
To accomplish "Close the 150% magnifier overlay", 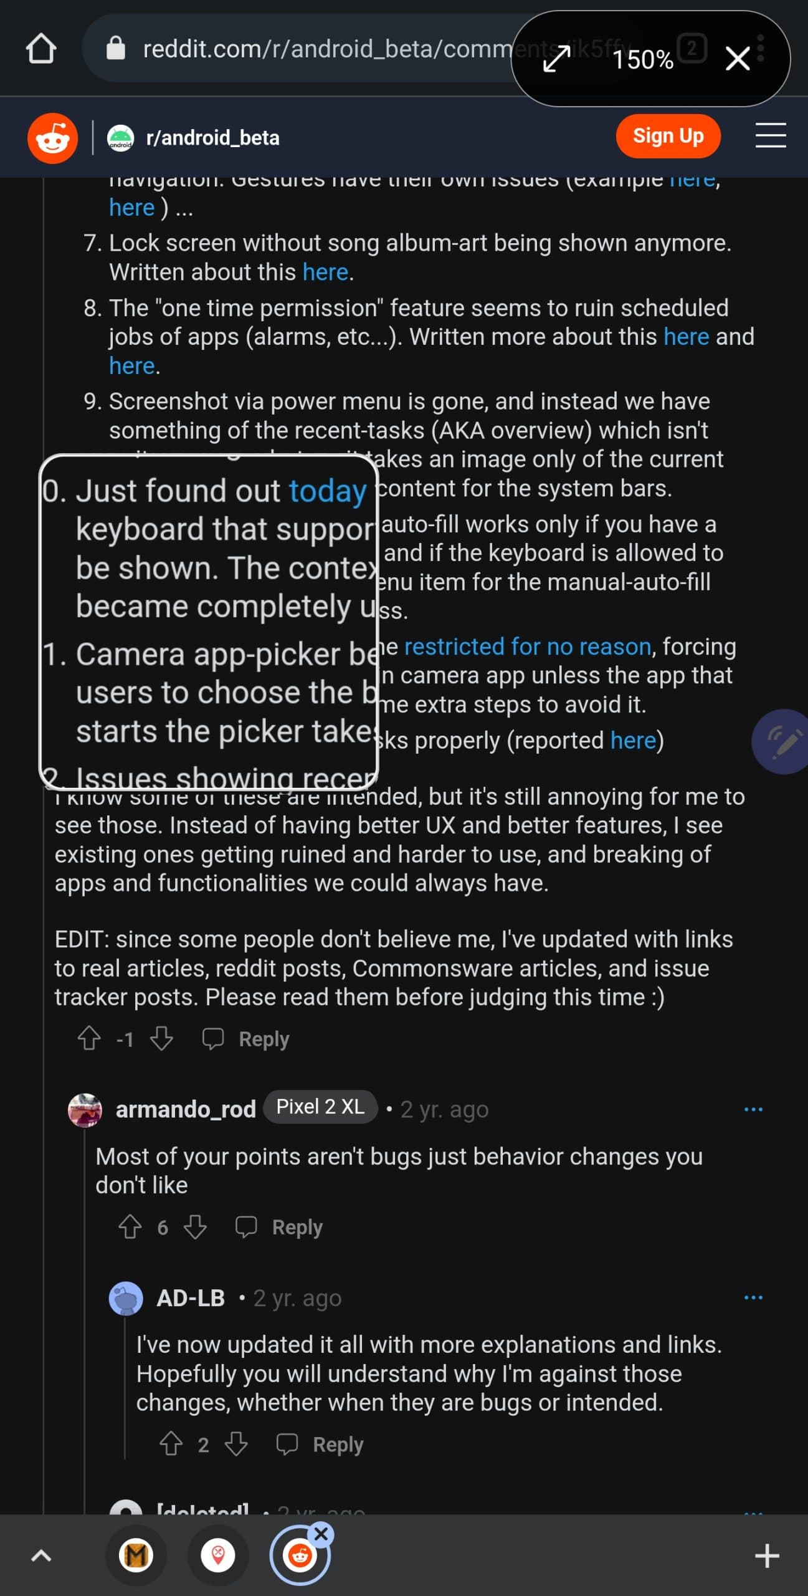I will pyautogui.click(x=738, y=59).
